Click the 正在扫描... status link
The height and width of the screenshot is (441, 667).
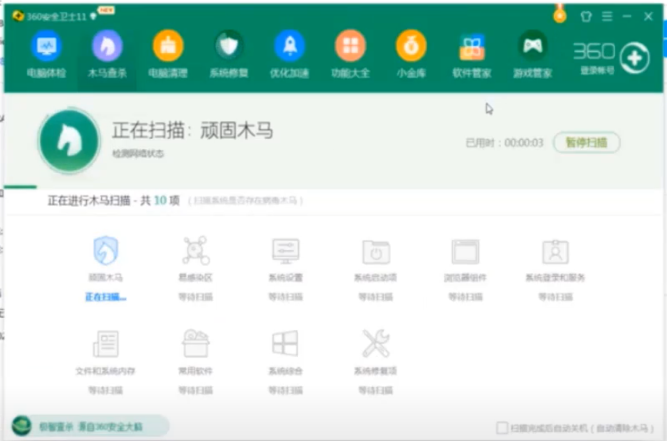pyautogui.click(x=106, y=297)
